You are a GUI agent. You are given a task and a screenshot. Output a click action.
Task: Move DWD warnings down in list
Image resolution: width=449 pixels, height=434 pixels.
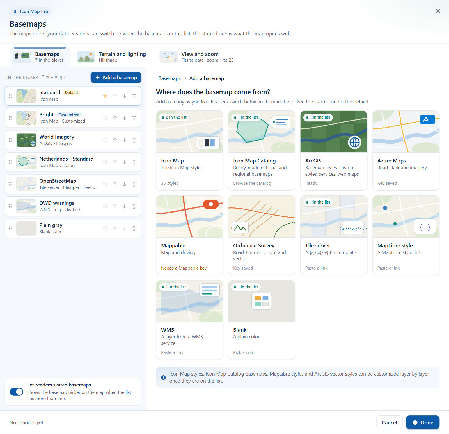coord(124,206)
